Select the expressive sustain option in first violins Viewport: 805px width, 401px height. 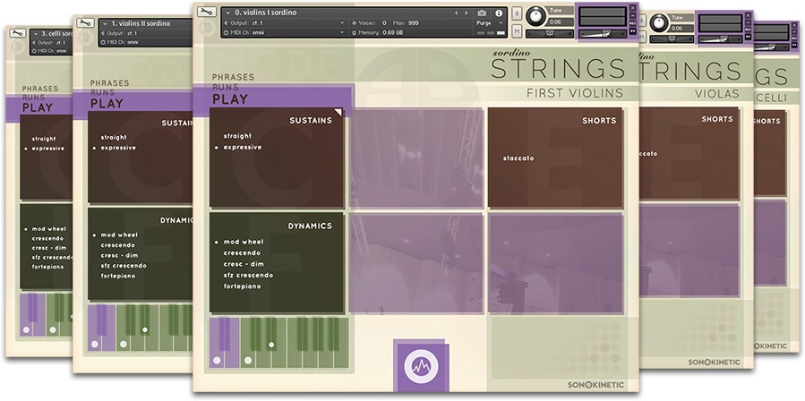pyautogui.click(x=242, y=147)
